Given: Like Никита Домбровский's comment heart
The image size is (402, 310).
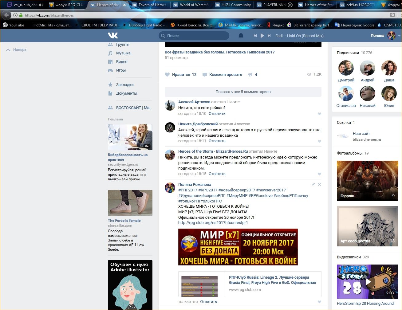Looking at the screenshot, I should pyautogui.click(x=319, y=141).
